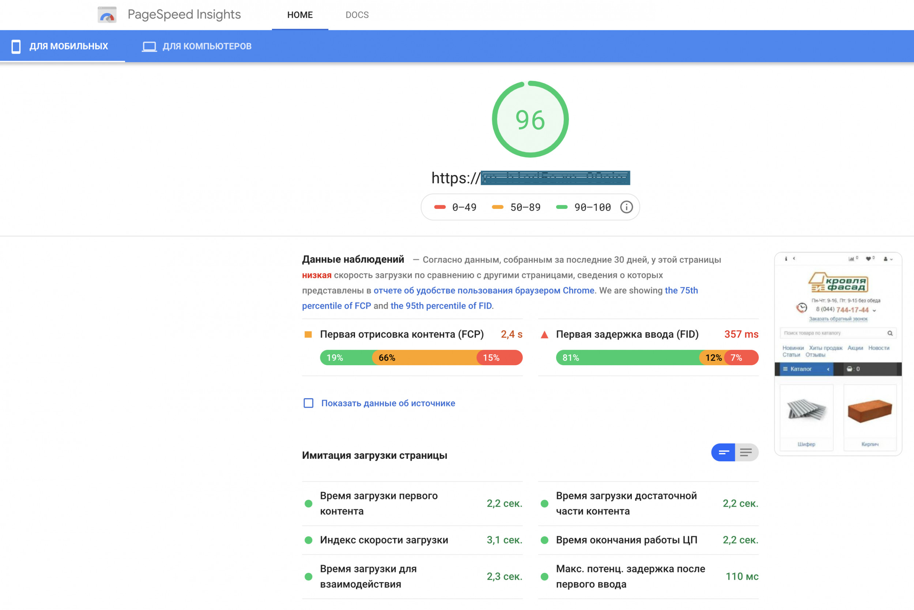914x610 pixels.
Task: Check the 'Показать данные об источнике' checkbox
Action: (x=308, y=403)
